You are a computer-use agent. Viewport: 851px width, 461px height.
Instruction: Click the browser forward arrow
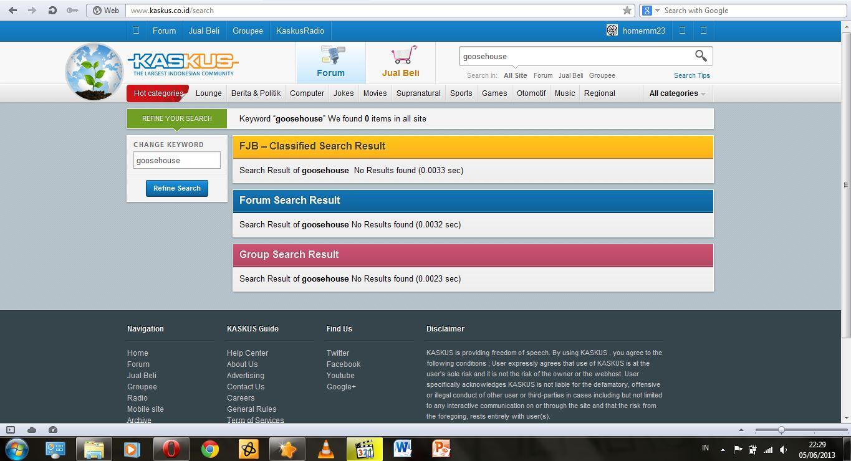32,10
